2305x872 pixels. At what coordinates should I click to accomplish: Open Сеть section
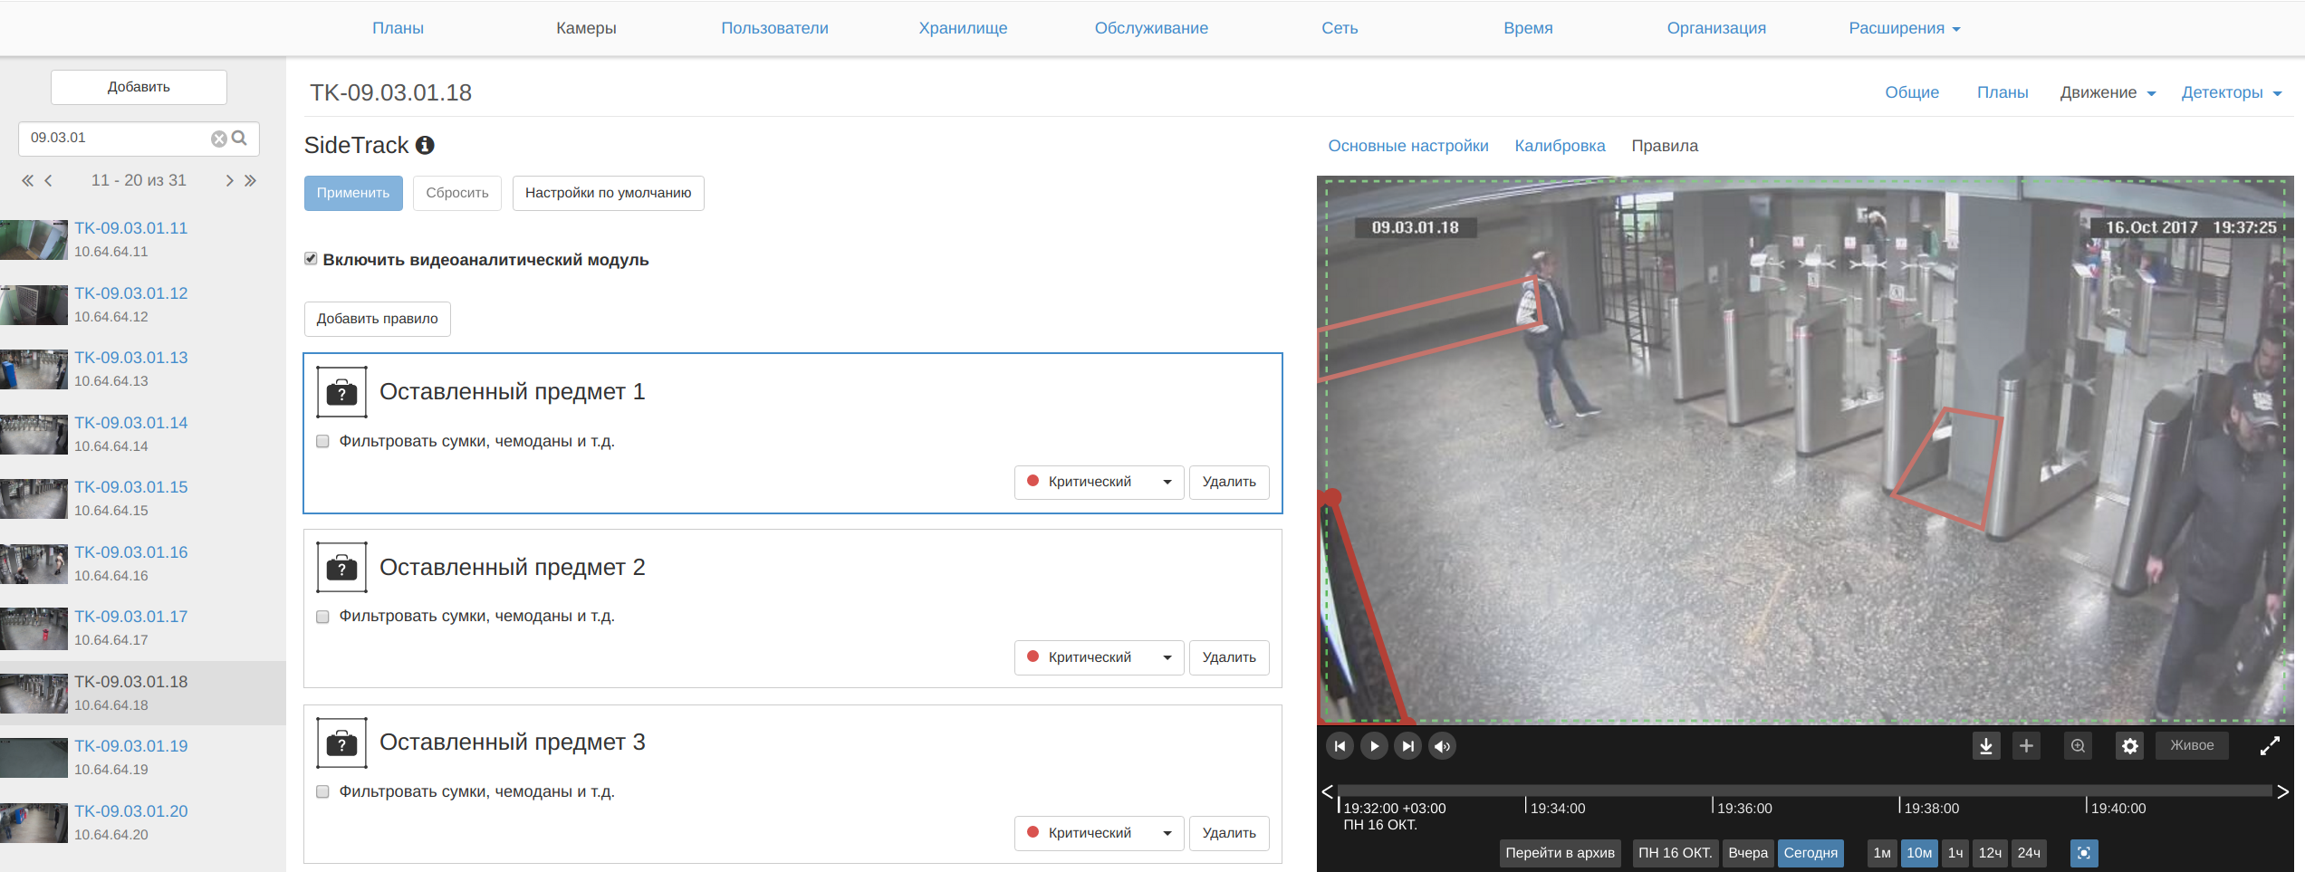(x=1340, y=28)
